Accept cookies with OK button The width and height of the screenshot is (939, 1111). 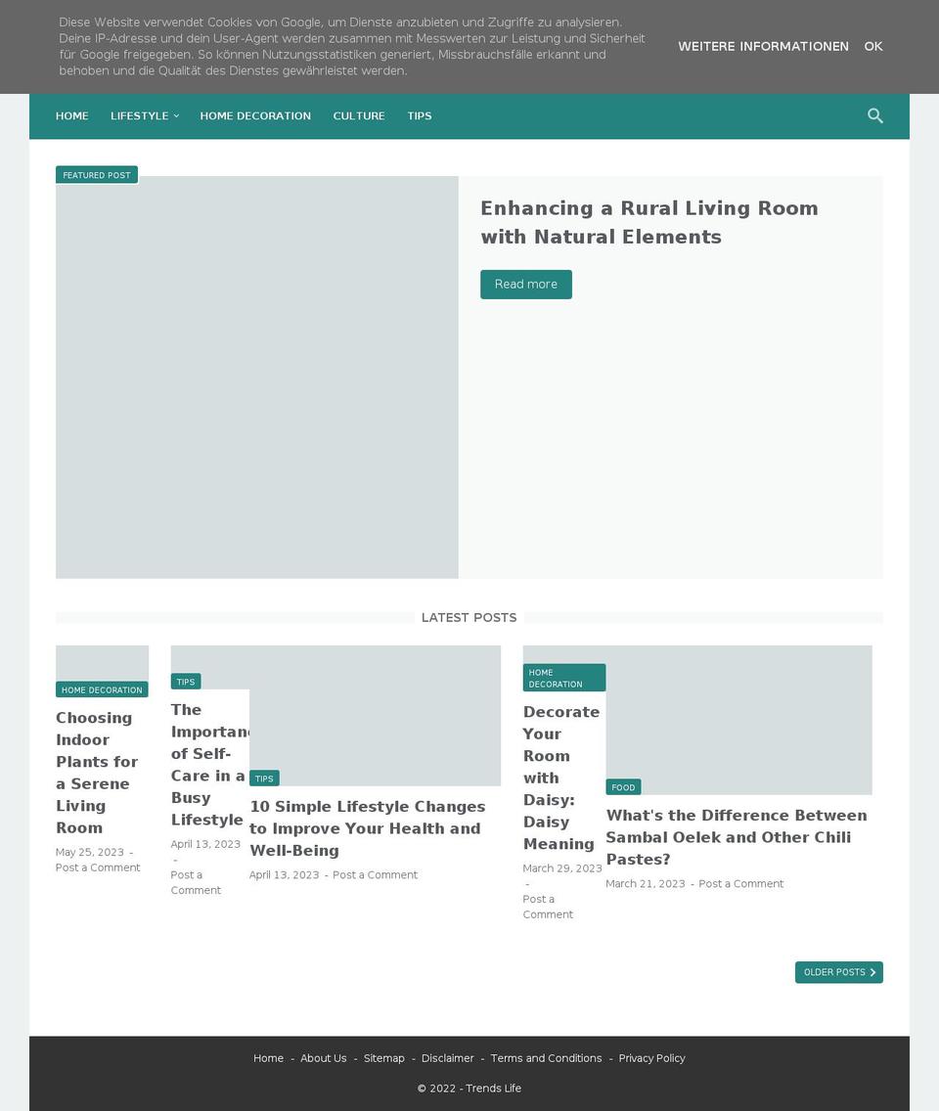pos(873,46)
